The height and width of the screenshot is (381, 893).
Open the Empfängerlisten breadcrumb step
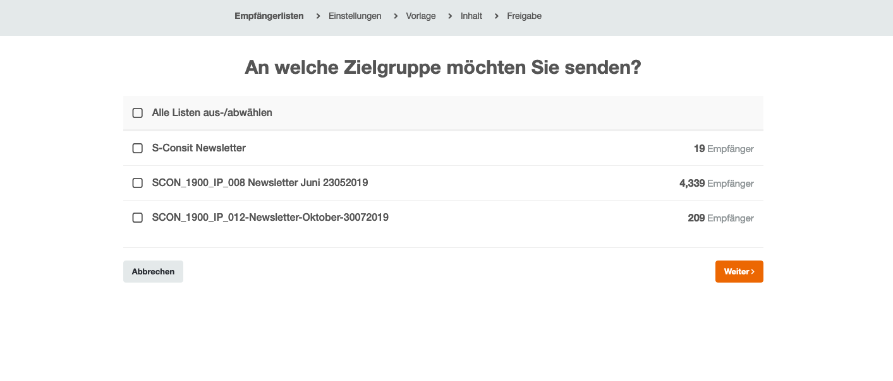[x=269, y=16]
